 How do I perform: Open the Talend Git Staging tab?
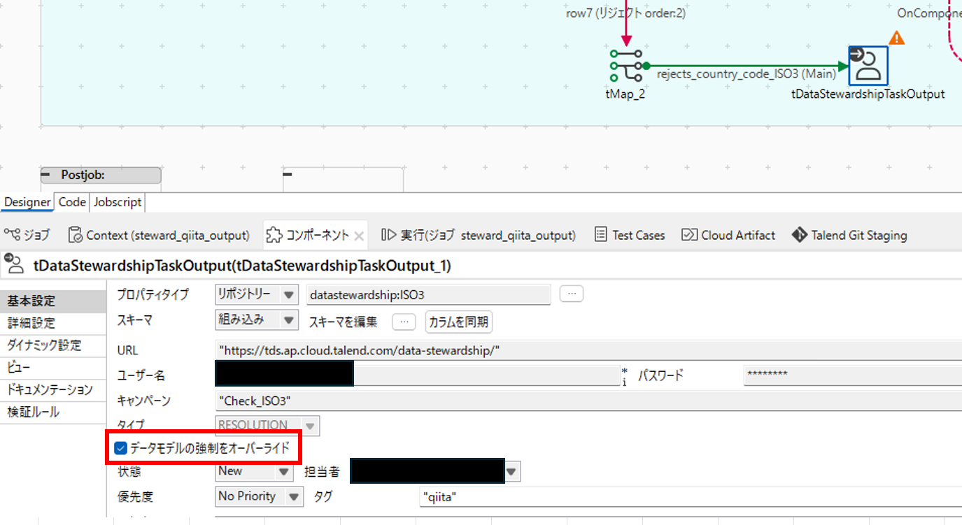pos(849,235)
